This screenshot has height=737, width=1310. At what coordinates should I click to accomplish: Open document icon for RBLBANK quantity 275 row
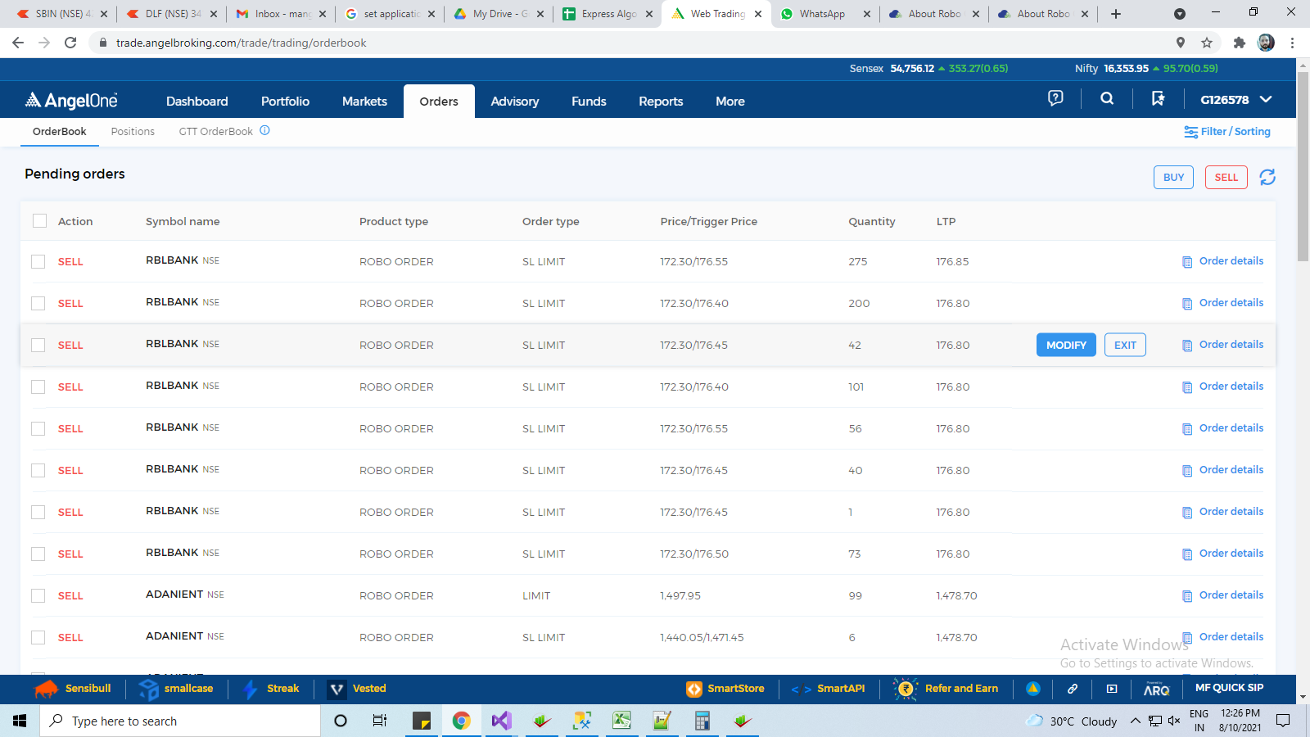pos(1187,262)
